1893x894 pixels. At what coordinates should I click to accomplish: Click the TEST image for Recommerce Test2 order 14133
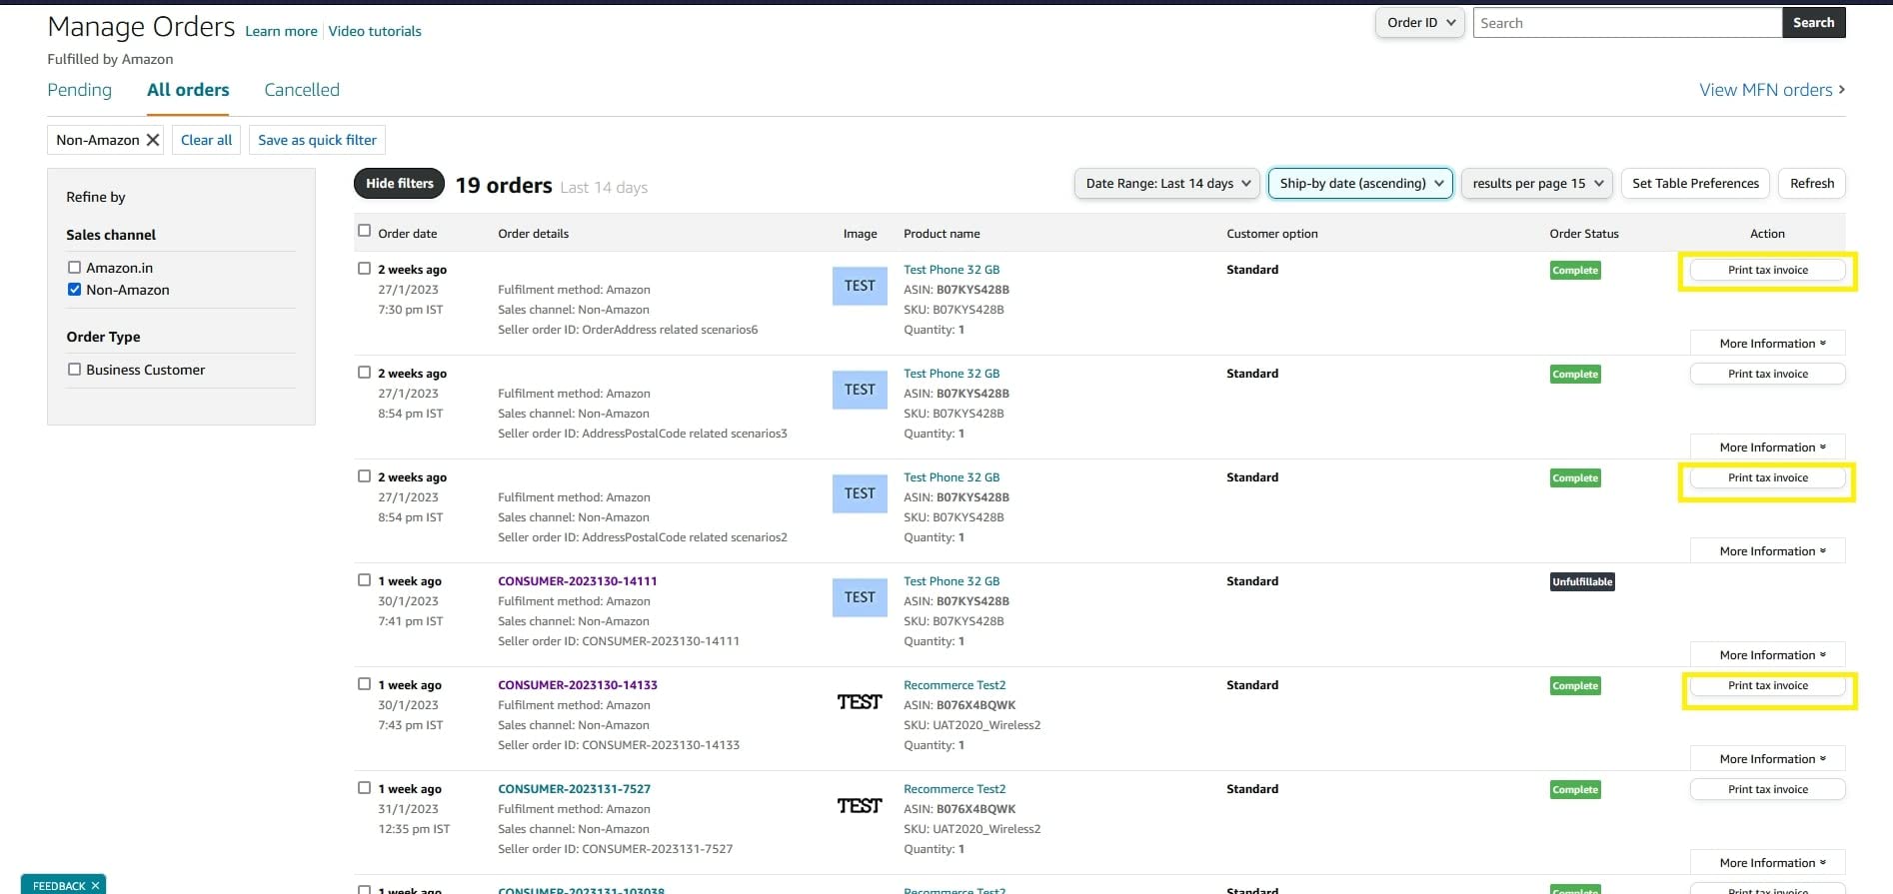pos(859,702)
